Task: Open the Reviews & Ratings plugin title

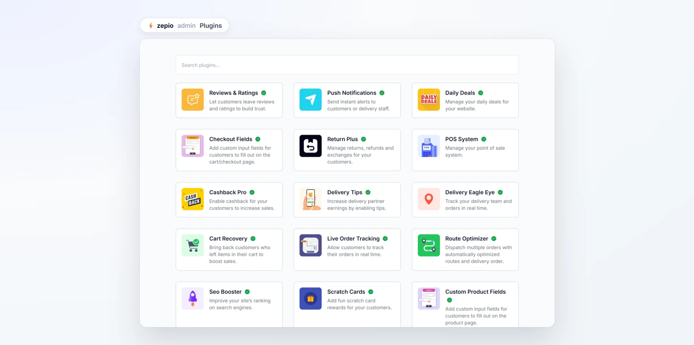Action: point(234,93)
